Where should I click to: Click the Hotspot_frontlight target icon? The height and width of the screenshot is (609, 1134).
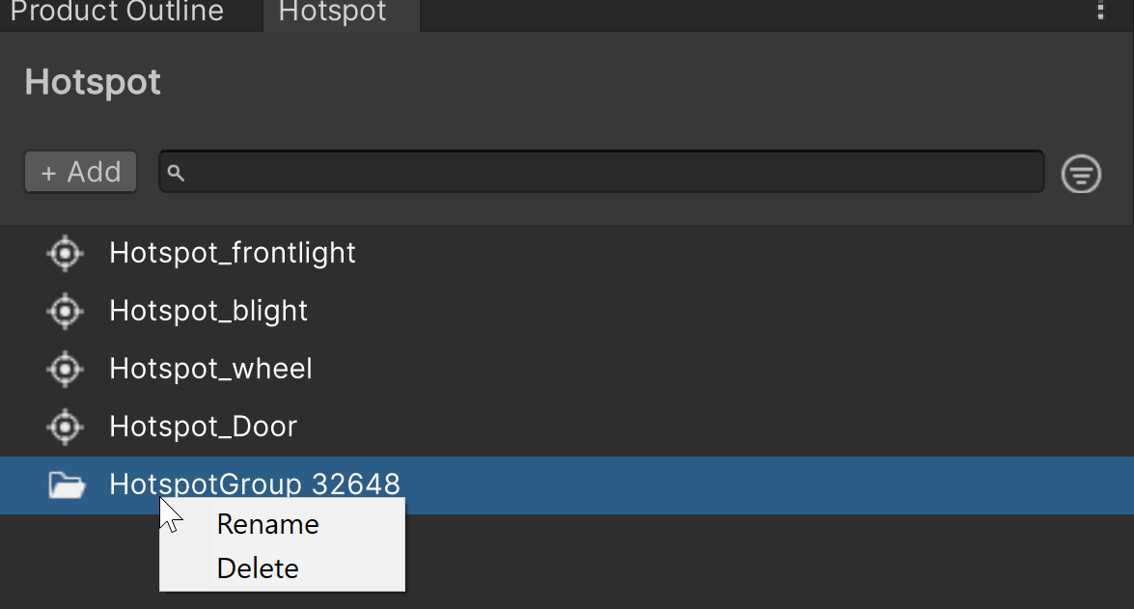click(65, 253)
